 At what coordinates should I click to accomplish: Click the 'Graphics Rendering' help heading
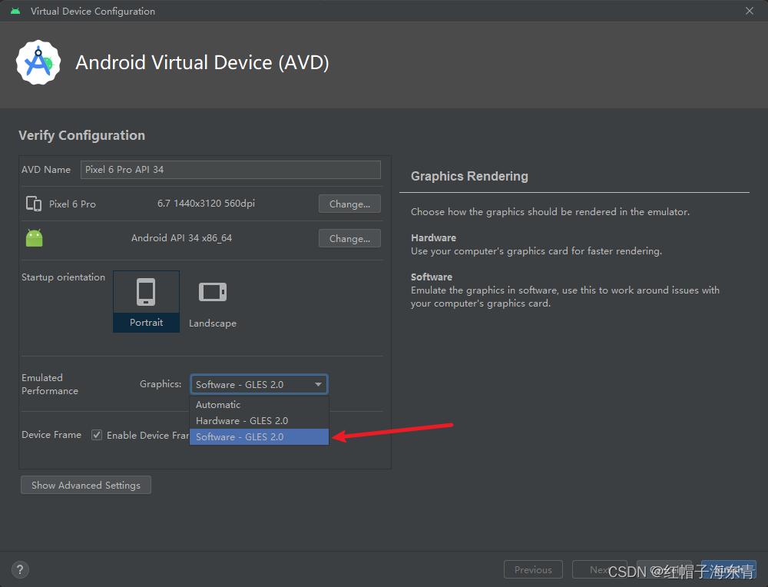(469, 177)
